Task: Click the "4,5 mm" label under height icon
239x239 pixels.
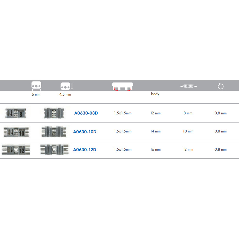Action: [x=65, y=94]
